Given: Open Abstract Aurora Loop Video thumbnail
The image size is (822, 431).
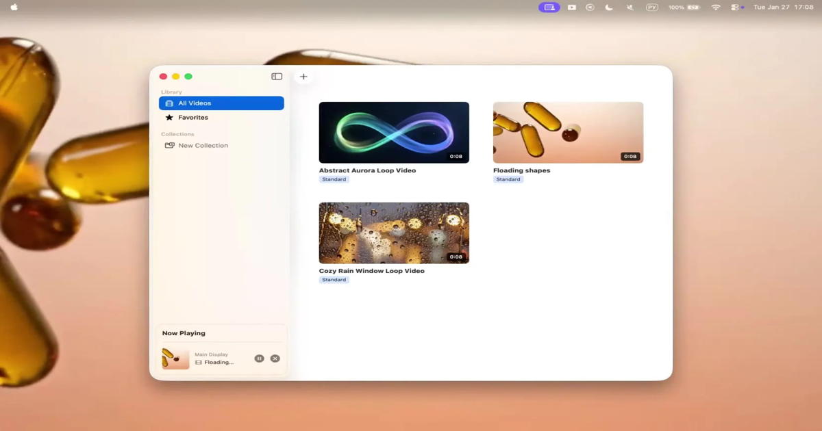Looking at the screenshot, I should point(394,133).
